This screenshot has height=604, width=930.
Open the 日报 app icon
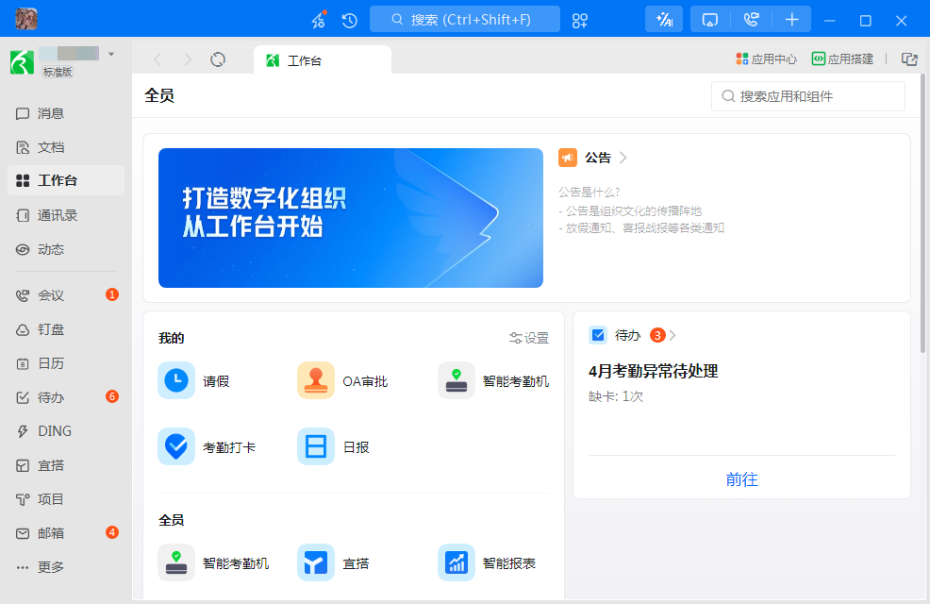pyautogui.click(x=316, y=446)
